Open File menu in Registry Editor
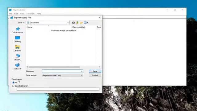Screen dimensions: 197x111 (10, 14)
